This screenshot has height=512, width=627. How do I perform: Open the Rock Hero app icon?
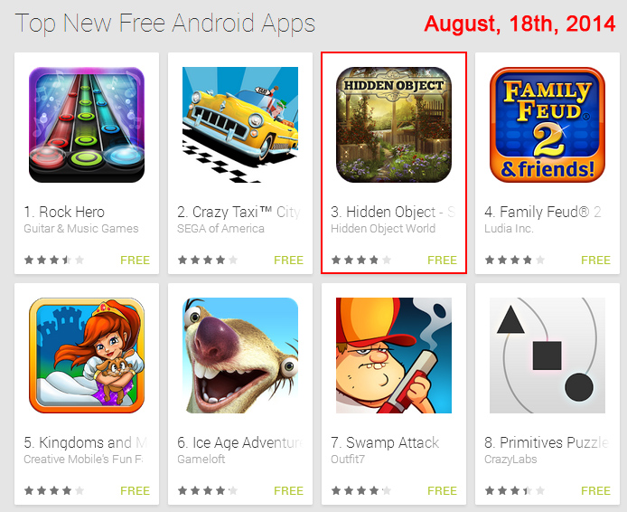(87, 125)
